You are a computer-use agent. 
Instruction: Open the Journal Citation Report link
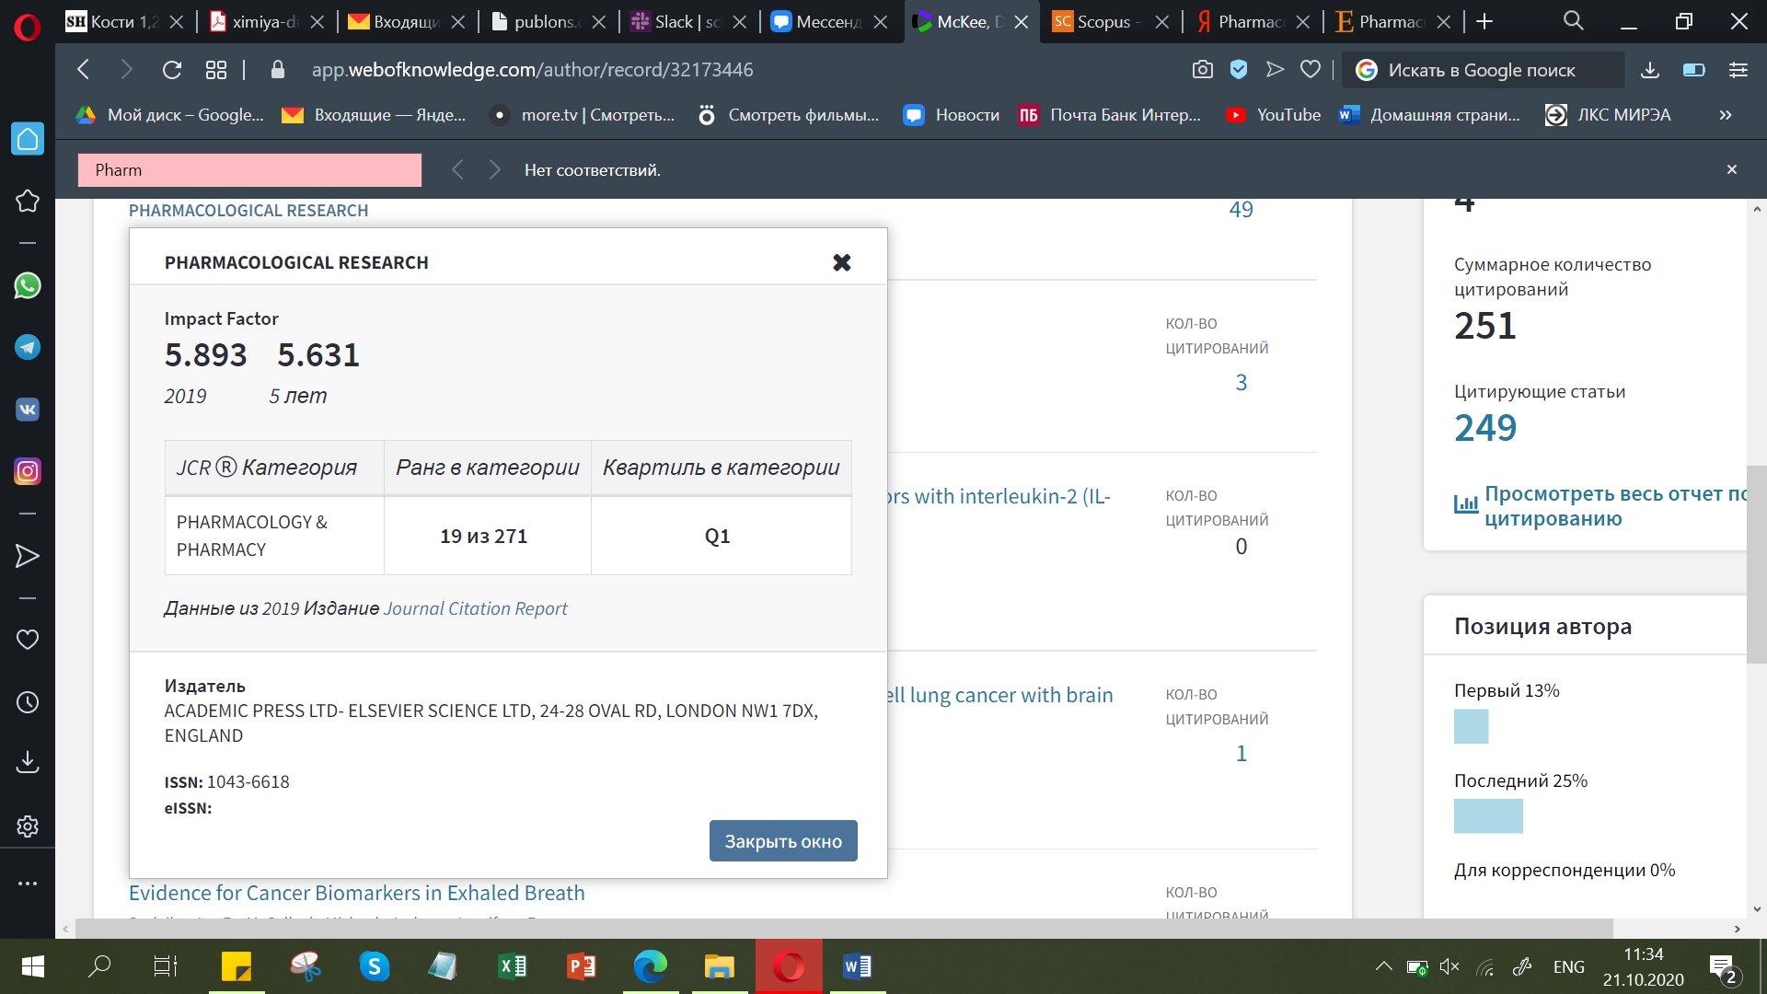pos(475,608)
